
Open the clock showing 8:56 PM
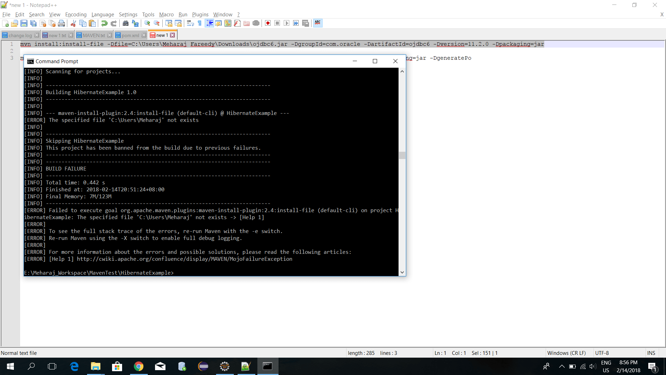point(628,366)
